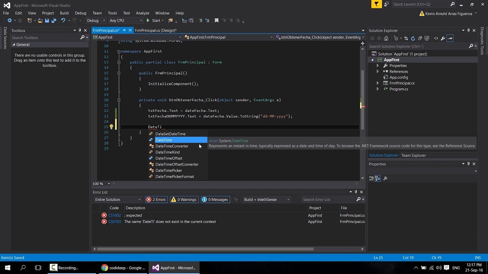The image size is (488, 274).
Task: Collapse the AppFirst project node
Action: pos(372,60)
